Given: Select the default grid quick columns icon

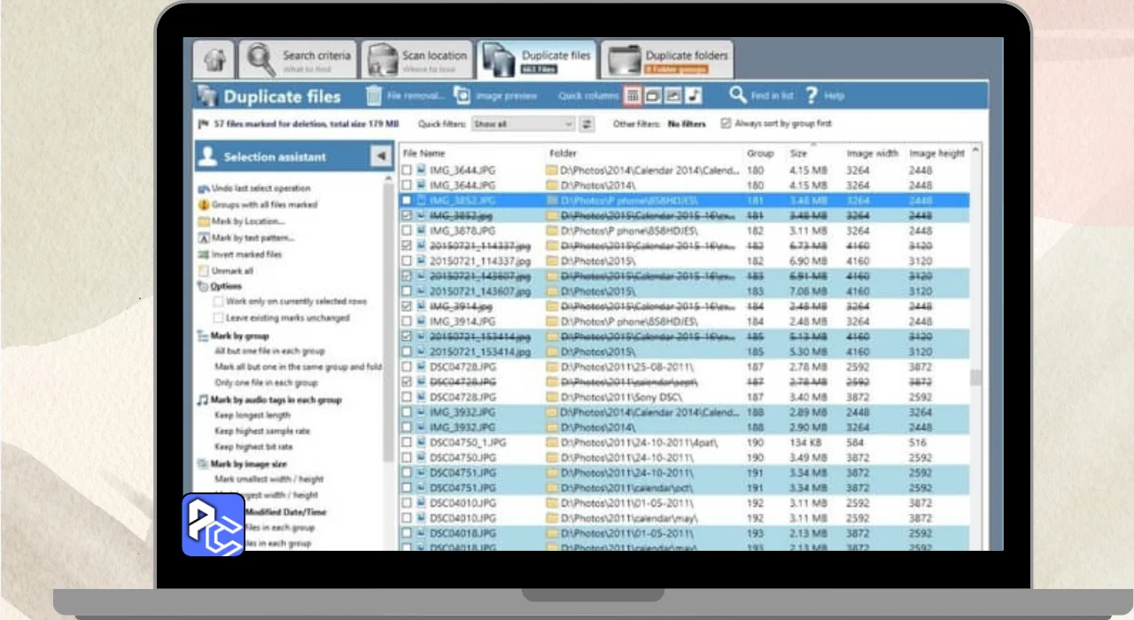Looking at the screenshot, I should coord(633,96).
